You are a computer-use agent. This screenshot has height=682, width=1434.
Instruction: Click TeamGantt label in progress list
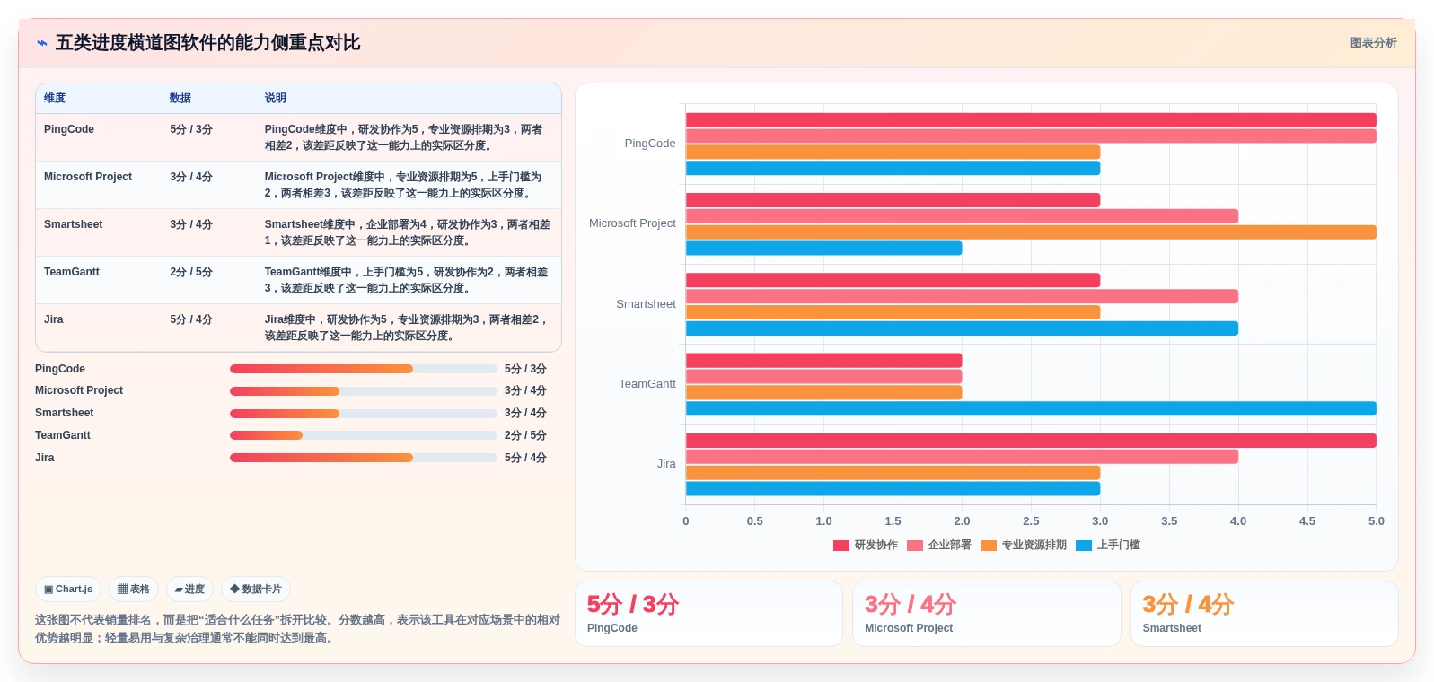point(63,435)
